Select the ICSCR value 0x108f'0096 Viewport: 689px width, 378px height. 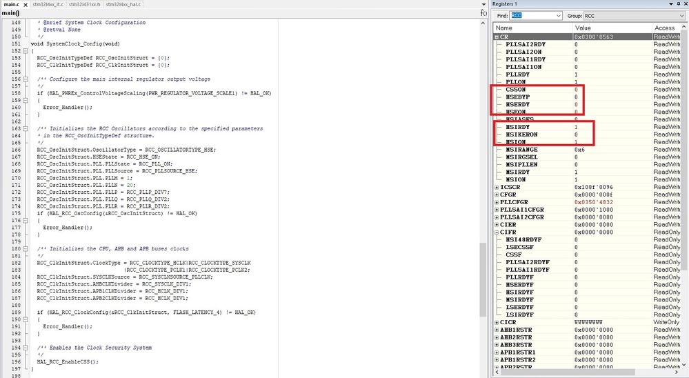click(x=594, y=187)
